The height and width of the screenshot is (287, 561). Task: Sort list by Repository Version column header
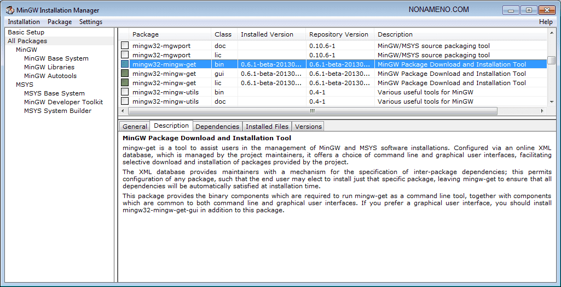coord(339,34)
